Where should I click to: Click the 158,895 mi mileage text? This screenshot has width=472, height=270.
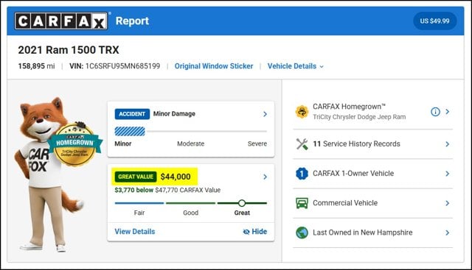(36, 66)
